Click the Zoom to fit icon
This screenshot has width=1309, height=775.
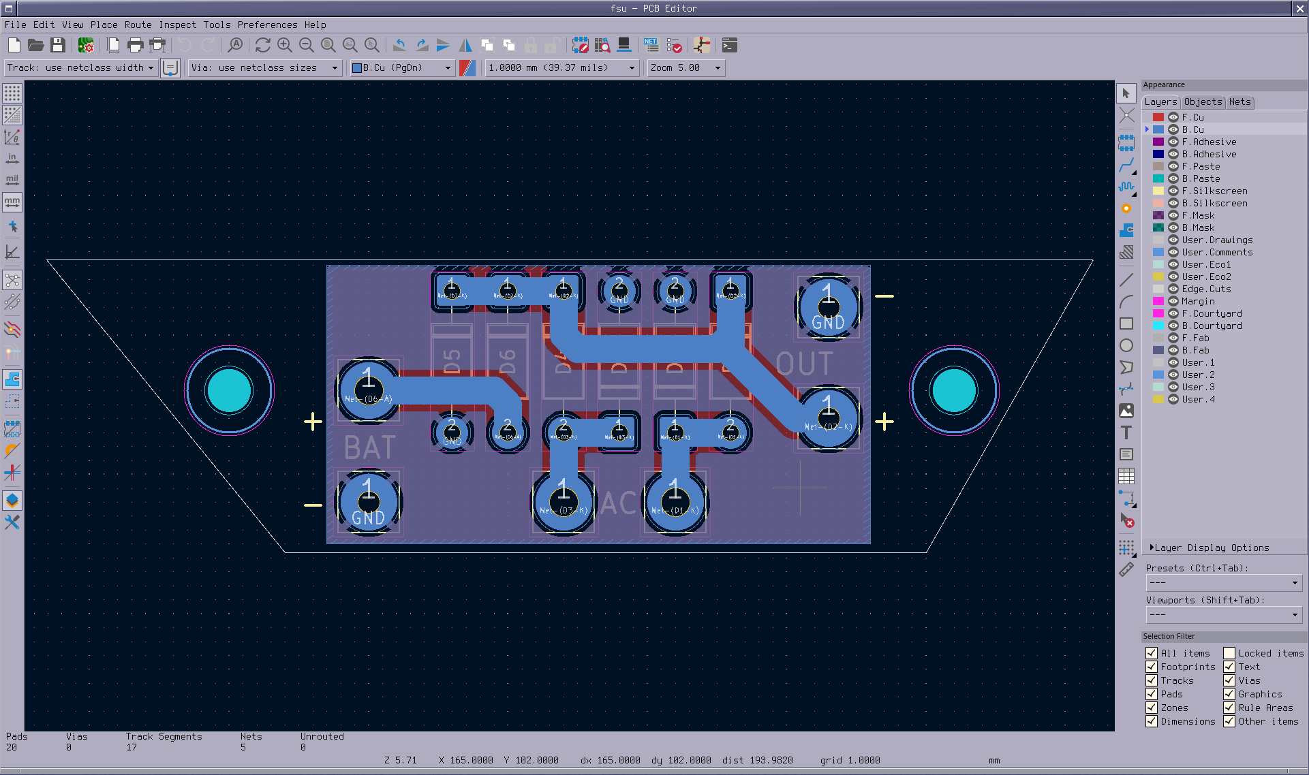328,46
